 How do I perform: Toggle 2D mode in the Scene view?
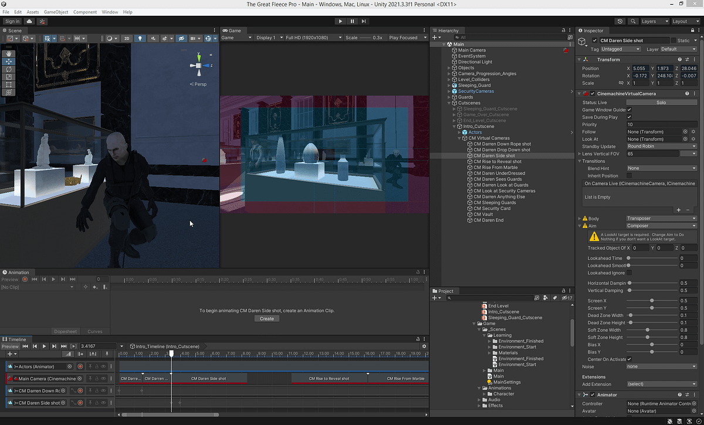point(127,38)
